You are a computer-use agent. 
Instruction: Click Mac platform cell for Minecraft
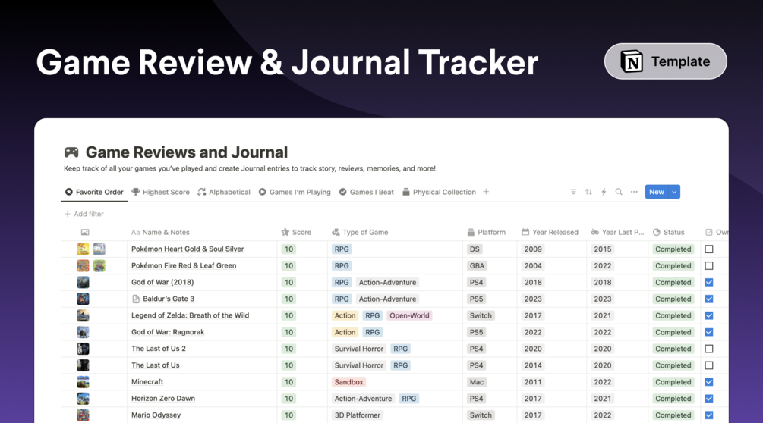click(476, 382)
